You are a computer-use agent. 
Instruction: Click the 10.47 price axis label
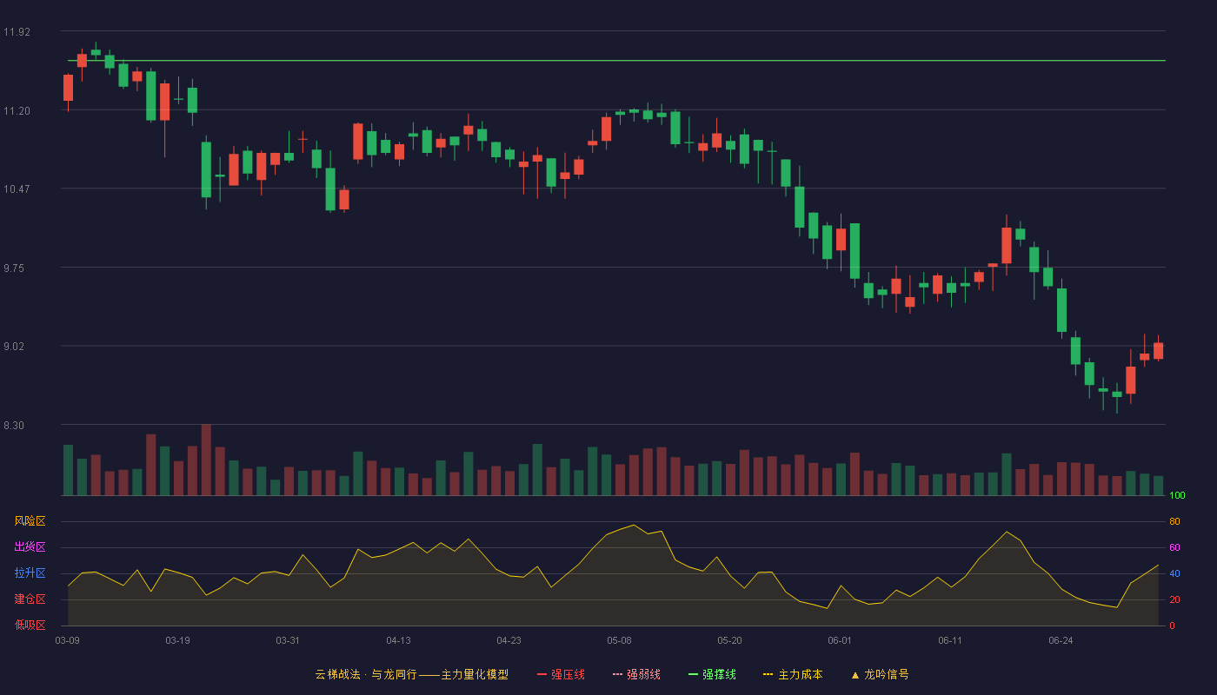(17, 189)
